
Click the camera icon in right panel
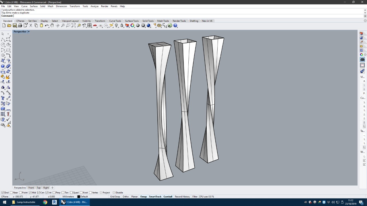(x=362, y=60)
